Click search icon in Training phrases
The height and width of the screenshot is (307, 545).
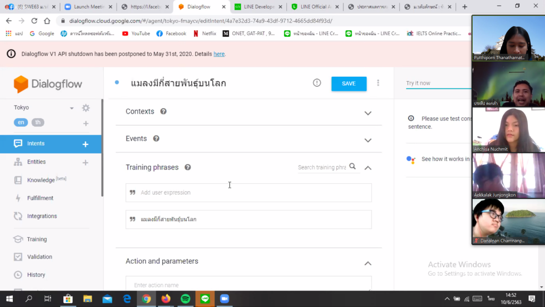pos(352,167)
